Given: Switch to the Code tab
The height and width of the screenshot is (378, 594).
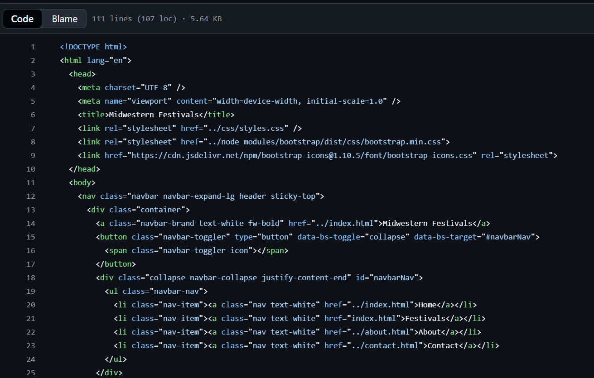Looking at the screenshot, I should (x=23, y=19).
